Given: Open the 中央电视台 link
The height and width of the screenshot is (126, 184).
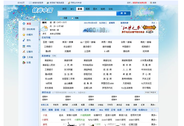Looking at the screenshot, I should (x=88, y=65).
